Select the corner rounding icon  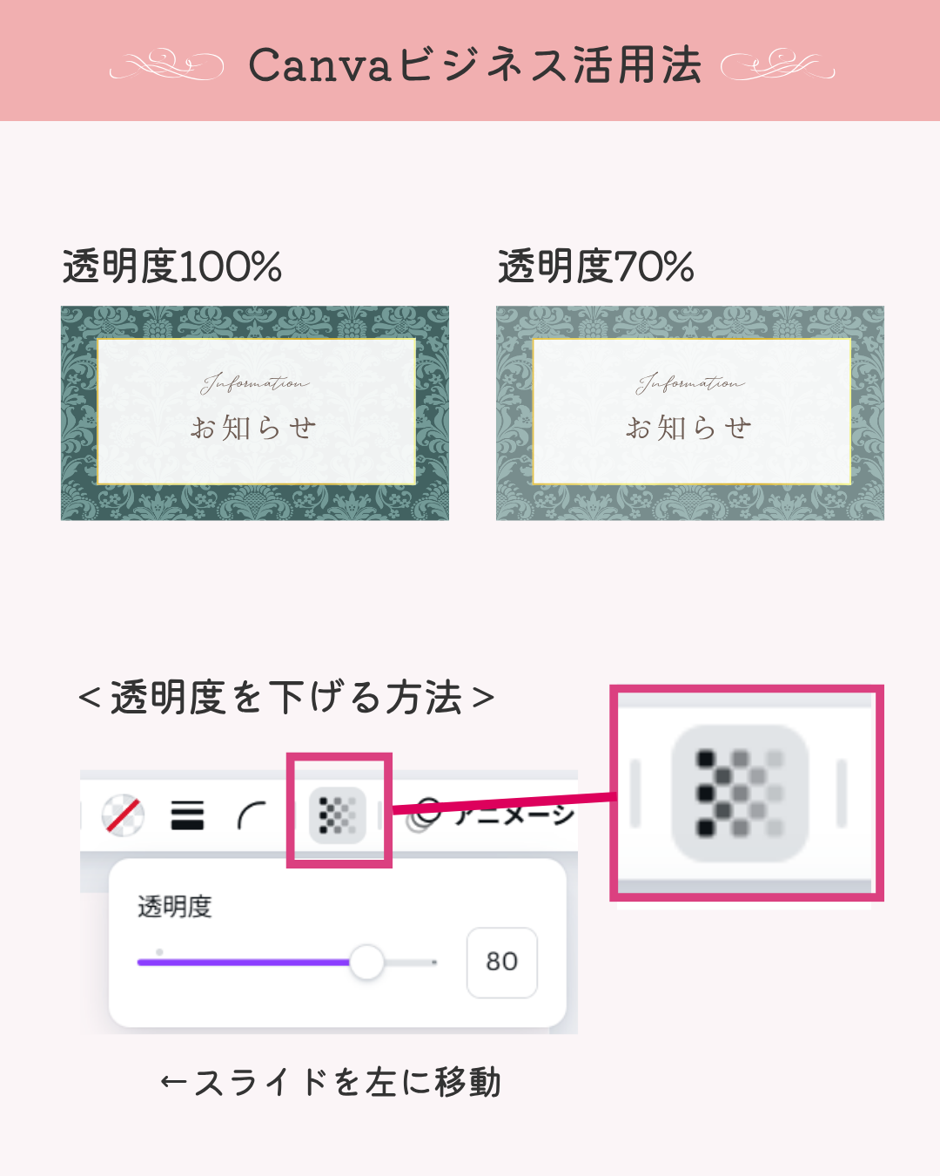(x=252, y=816)
